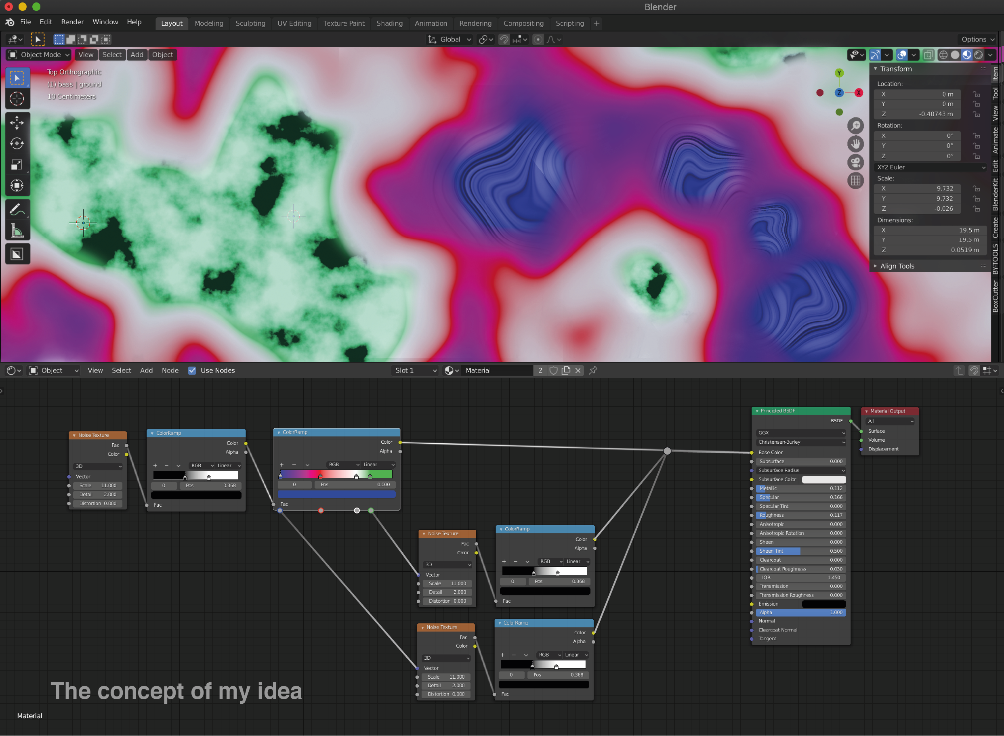Screen dimensions: 1004x736
Task: Open XYZ Euler rotation mode dropdown
Action: tap(930, 167)
